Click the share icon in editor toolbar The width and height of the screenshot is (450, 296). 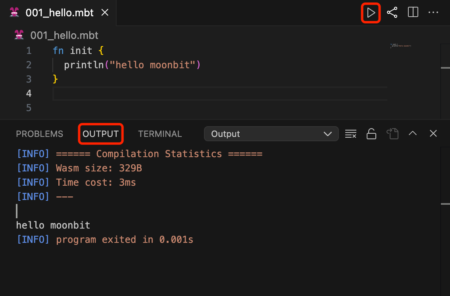tap(392, 13)
